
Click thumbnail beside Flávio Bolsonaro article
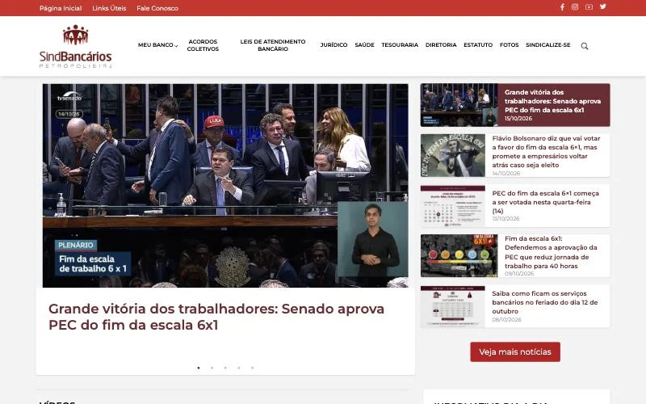pos(453,155)
